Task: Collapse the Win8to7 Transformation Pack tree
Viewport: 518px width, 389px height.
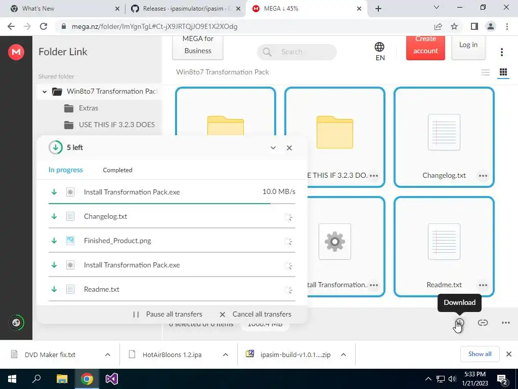Action: tap(45, 92)
